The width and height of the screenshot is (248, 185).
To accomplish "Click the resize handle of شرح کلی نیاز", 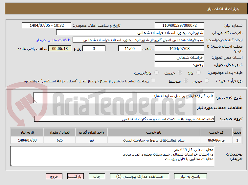I will pyautogui.click(x=35, y=102).
